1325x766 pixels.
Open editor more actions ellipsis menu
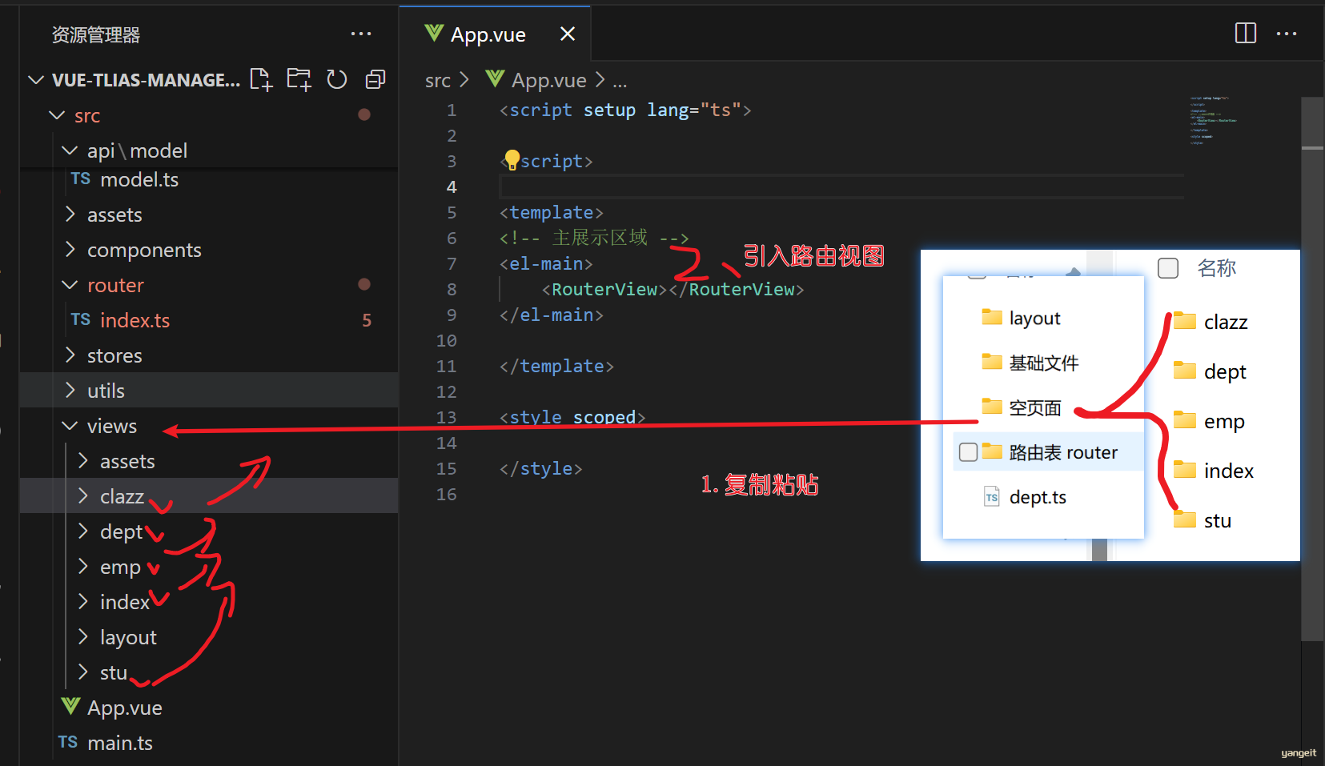tap(1287, 34)
